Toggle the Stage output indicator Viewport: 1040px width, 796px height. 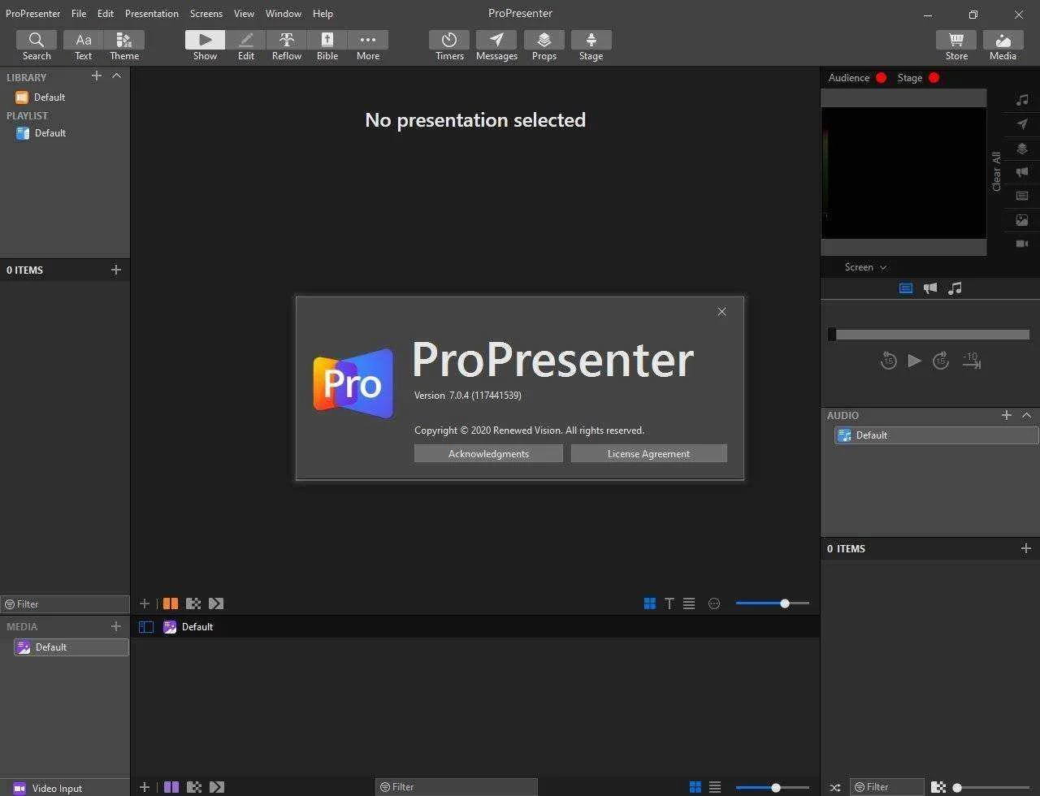point(934,78)
